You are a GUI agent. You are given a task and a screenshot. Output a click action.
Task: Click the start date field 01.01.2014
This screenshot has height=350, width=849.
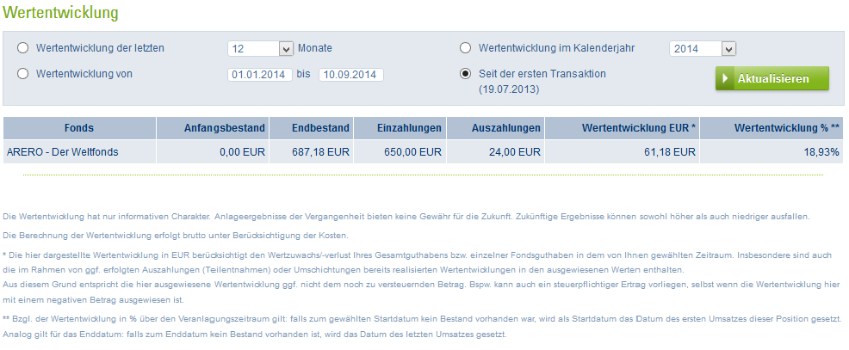(260, 75)
